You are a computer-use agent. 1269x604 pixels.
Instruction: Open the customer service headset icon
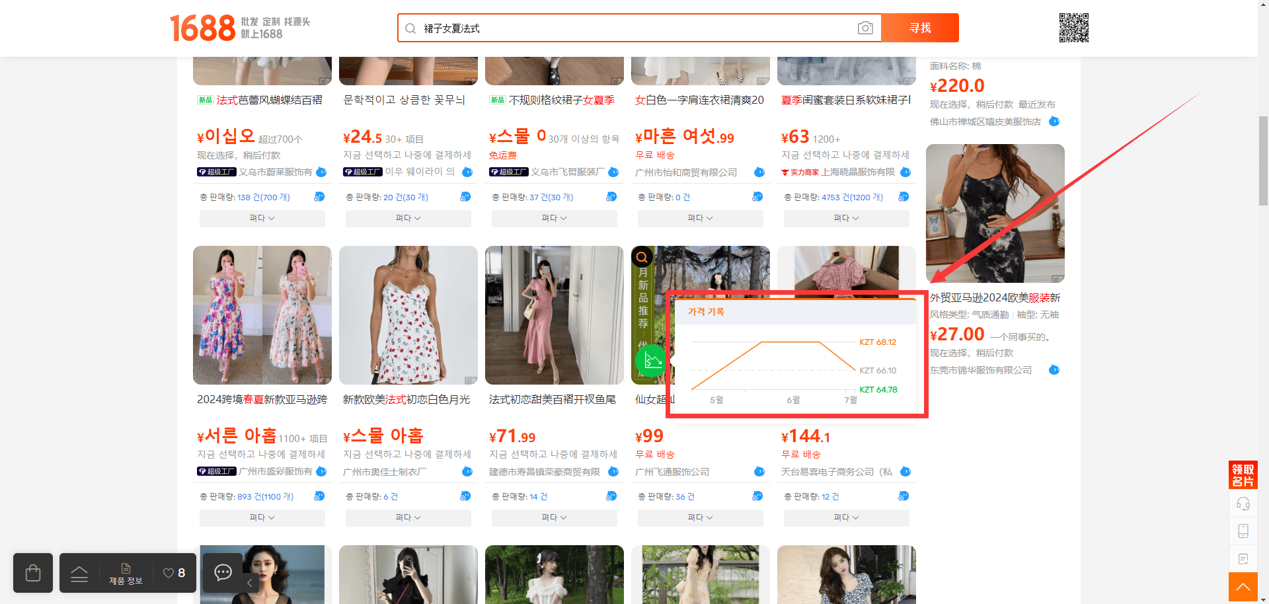pyautogui.click(x=1243, y=504)
